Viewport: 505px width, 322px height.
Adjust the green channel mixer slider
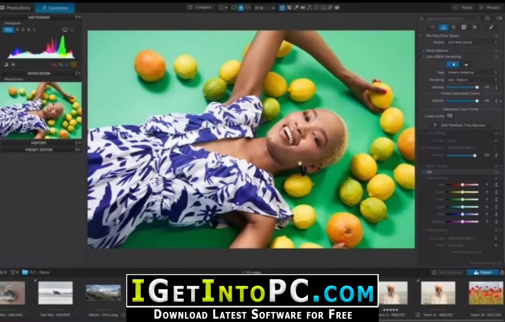pos(462,200)
